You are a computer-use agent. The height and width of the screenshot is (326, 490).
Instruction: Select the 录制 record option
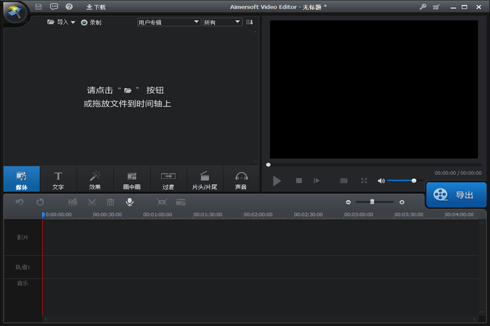(91, 22)
